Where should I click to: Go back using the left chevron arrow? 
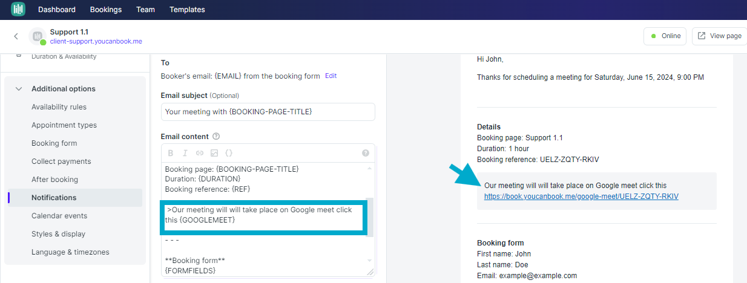coord(16,36)
